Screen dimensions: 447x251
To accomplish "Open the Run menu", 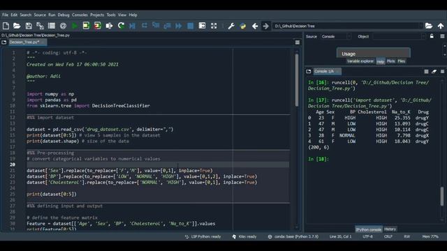I will click(x=52, y=15).
